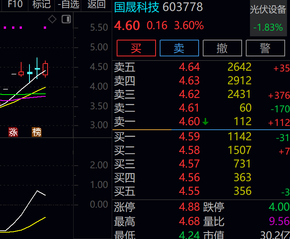Screen dimensions: 290x239
Task: Click stock name 国晟科技
Action: click(x=136, y=7)
